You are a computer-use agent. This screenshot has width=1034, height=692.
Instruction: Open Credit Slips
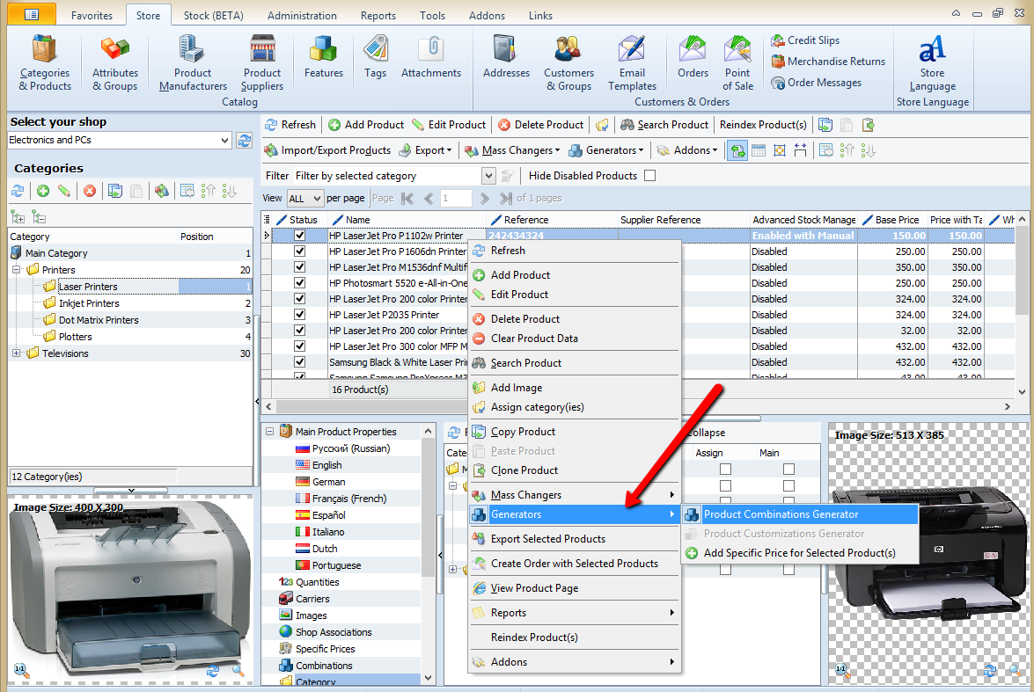coord(805,40)
